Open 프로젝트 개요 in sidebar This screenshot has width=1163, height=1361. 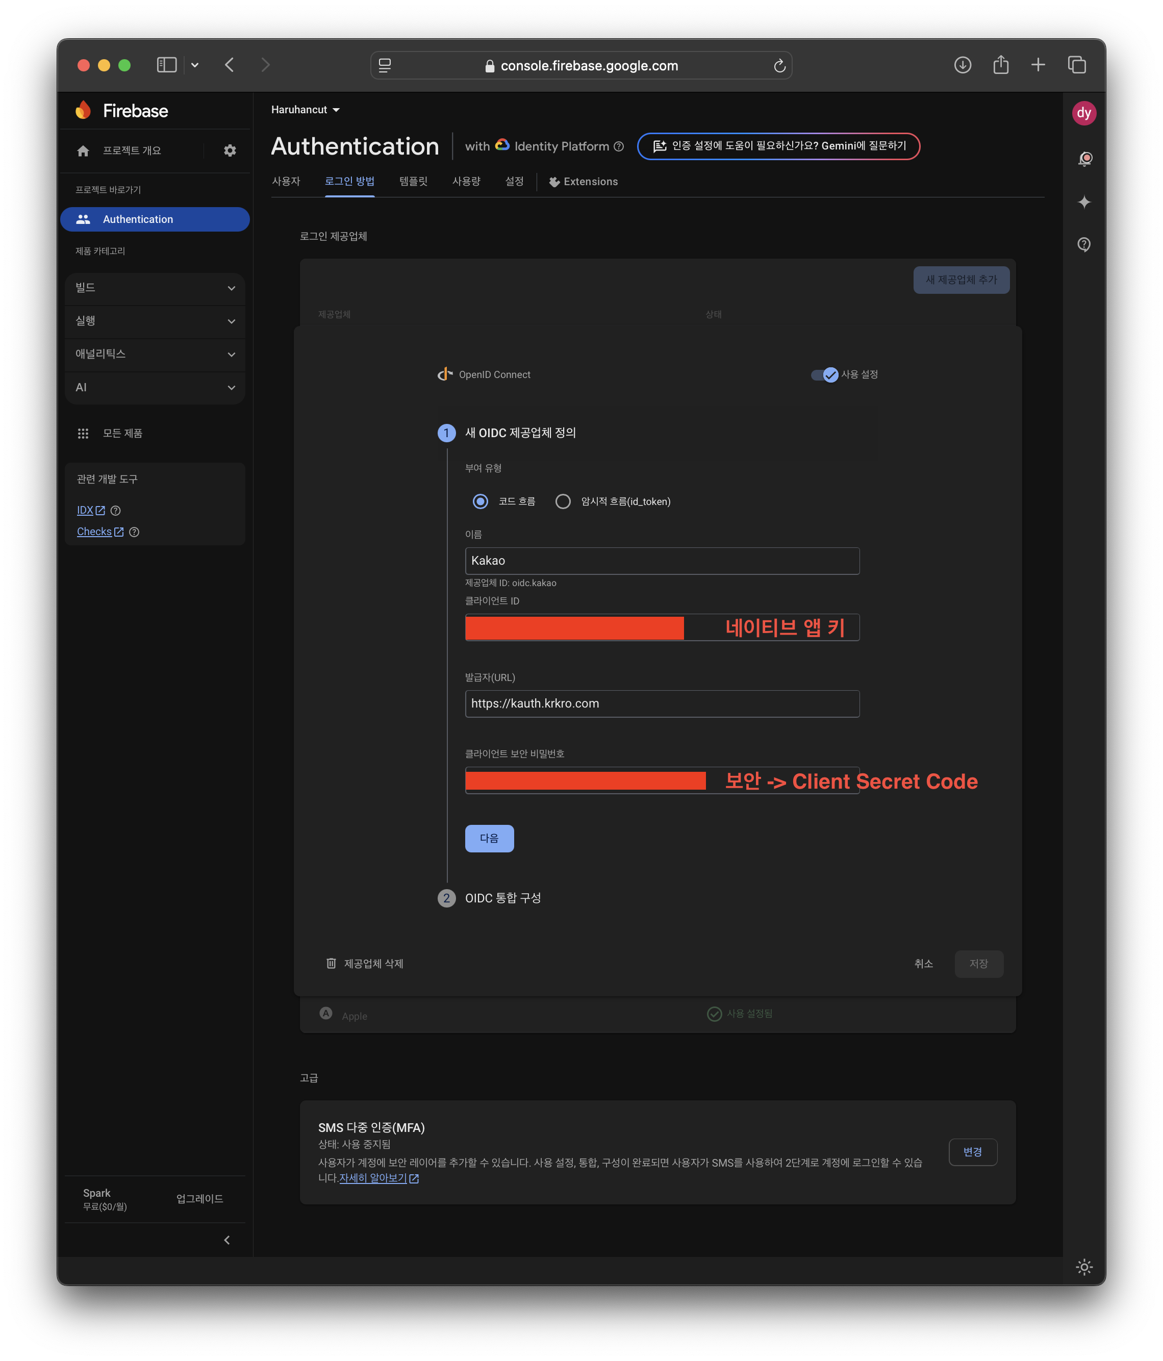(131, 150)
